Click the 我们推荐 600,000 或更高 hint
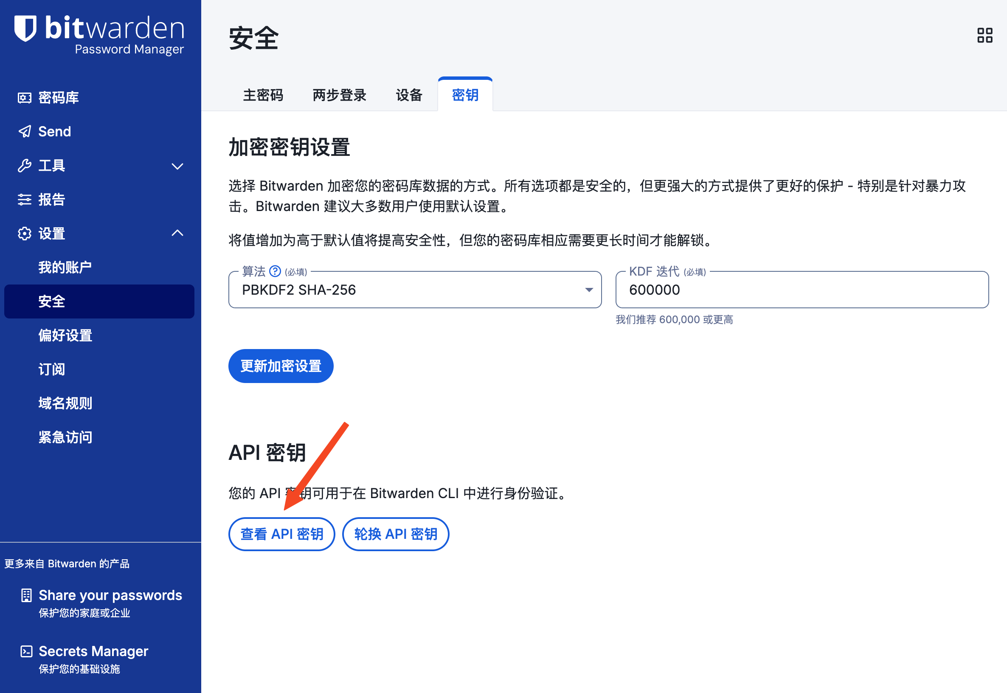The height and width of the screenshot is (693, 1007). (x=675, y=320)
